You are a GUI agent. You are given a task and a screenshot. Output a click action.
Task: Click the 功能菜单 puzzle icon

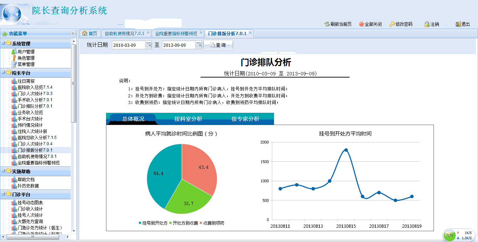pos(5,34)
